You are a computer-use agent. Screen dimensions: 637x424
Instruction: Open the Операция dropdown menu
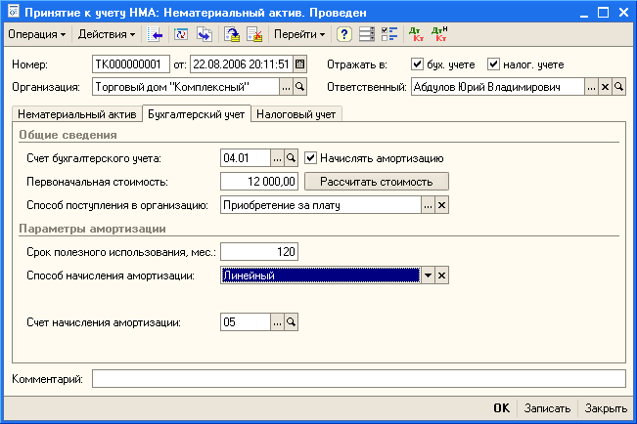point(38,34)
